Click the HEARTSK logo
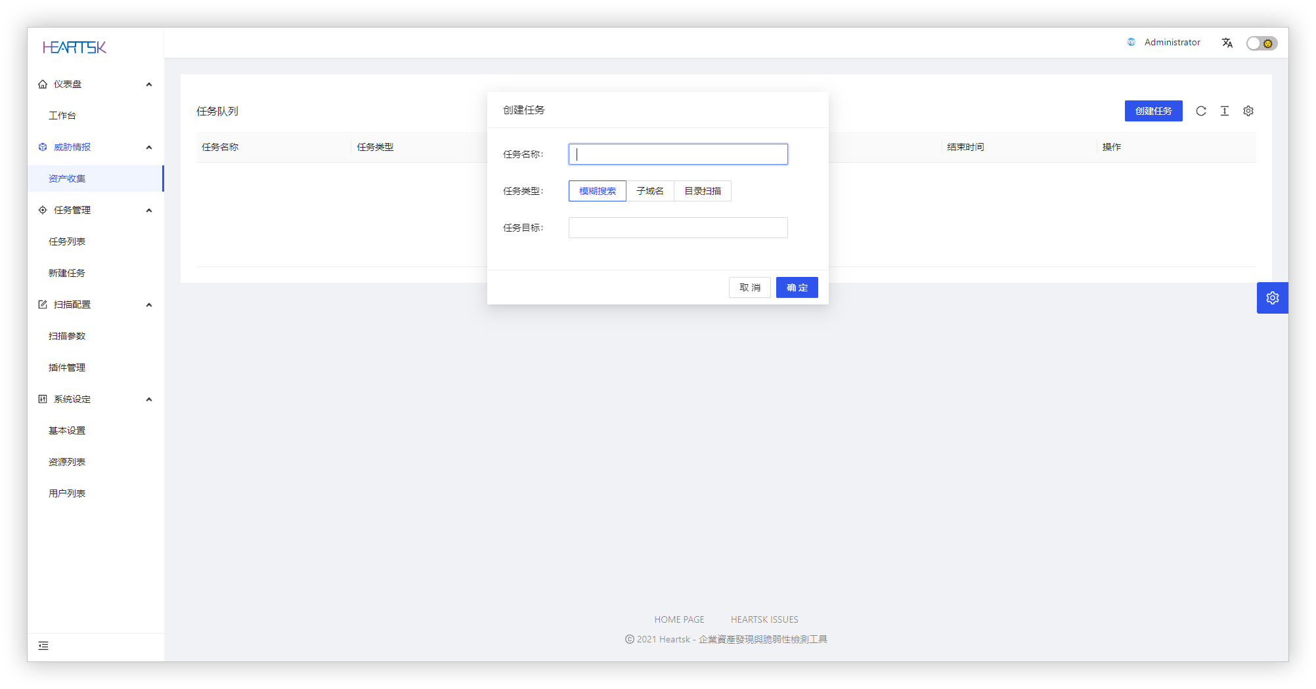Screen dimensions: 1316x689 (74, 47)
